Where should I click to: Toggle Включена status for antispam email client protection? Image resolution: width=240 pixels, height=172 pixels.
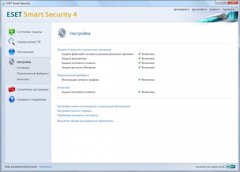(x=148, y=92)
